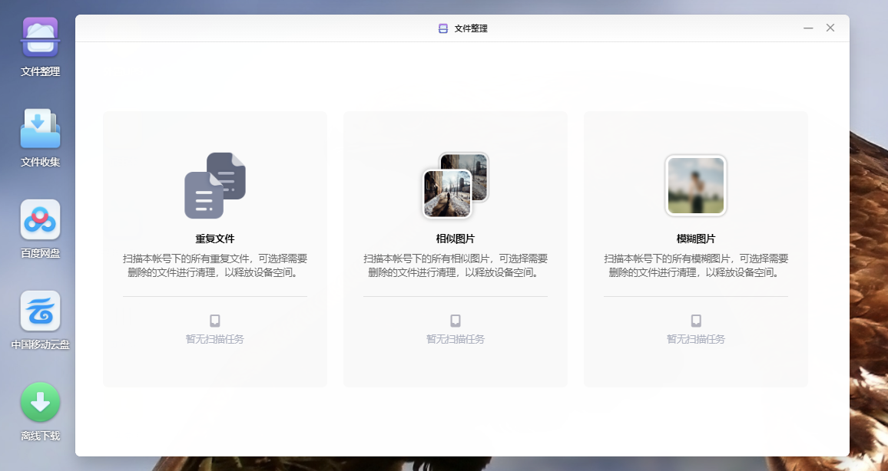Choose the 相似图片 card title
This screenshot has width=888, height=471.
pyautogui.click(x=456, y=239)
